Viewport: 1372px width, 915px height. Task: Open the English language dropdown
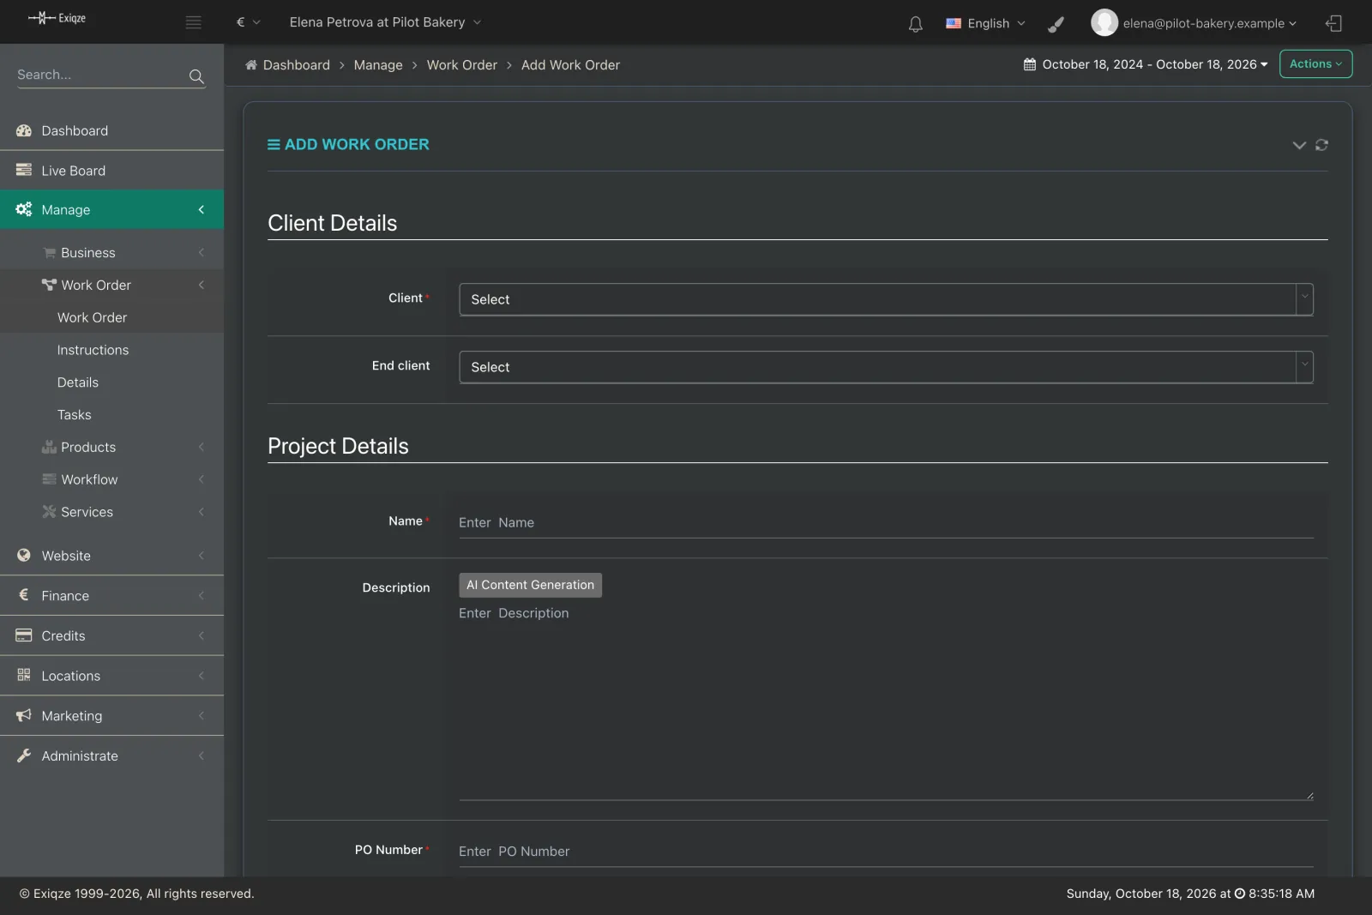click(985, 23)
